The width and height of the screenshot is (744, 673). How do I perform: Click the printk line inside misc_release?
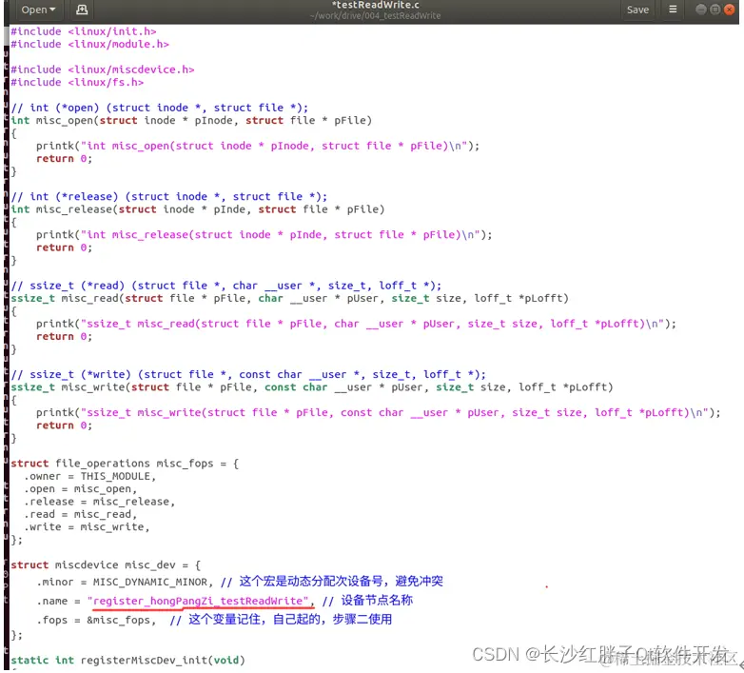(x=264, y=235)
